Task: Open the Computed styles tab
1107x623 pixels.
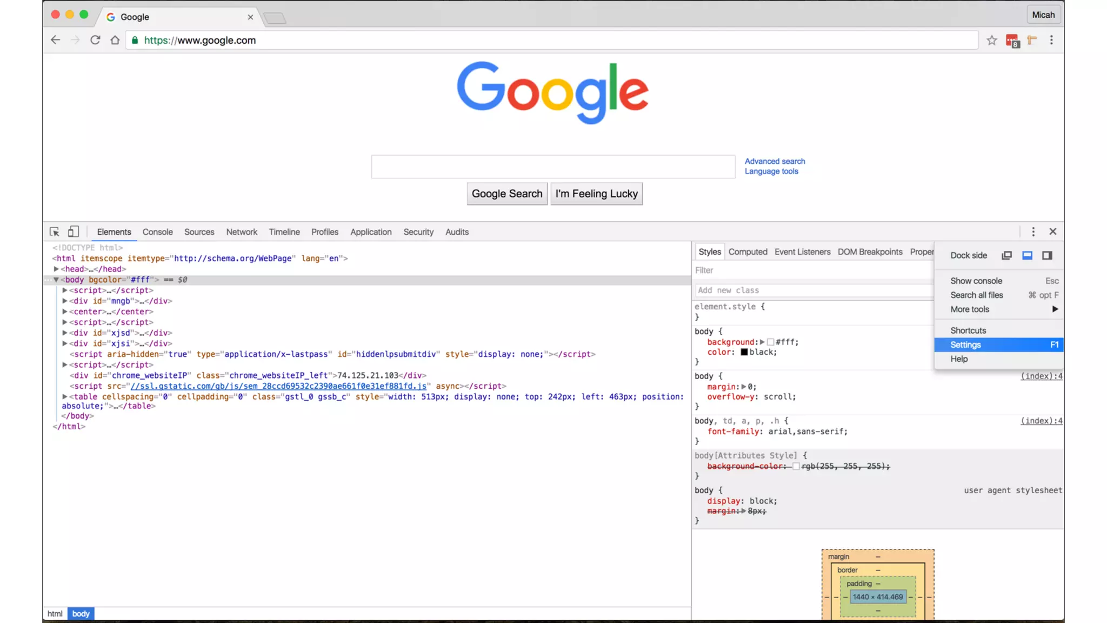Action: point(748,251)
